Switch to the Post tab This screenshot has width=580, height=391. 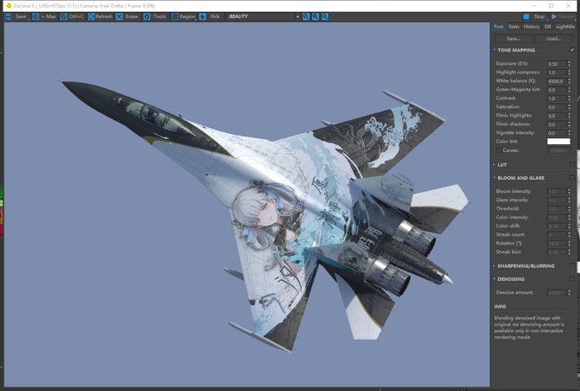(499, 26)
